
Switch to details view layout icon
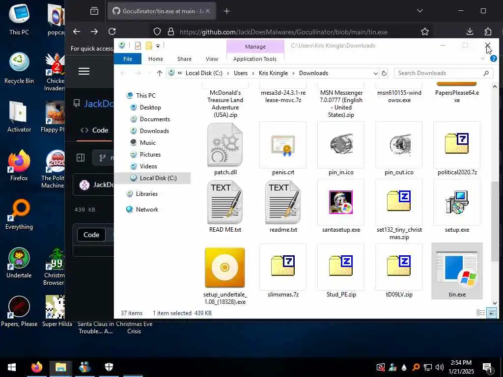[480, 313]
